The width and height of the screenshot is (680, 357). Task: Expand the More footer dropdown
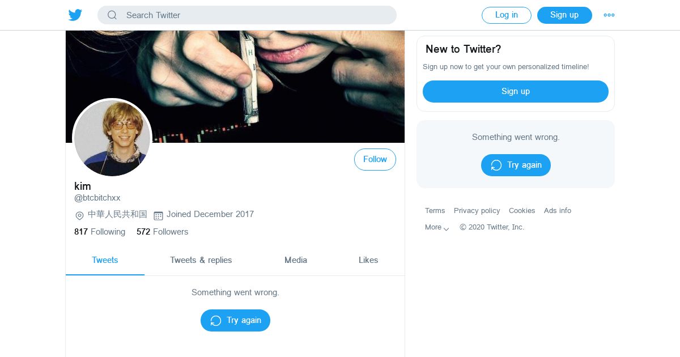pyautogui.click(x=437, y=227)
